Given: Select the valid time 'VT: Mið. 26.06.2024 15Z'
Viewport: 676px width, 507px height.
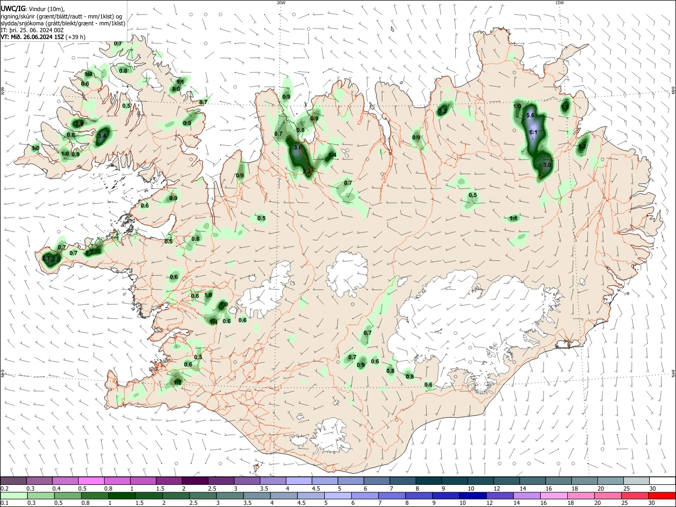Looking at the screenshot, I should (x=33, y=37).
